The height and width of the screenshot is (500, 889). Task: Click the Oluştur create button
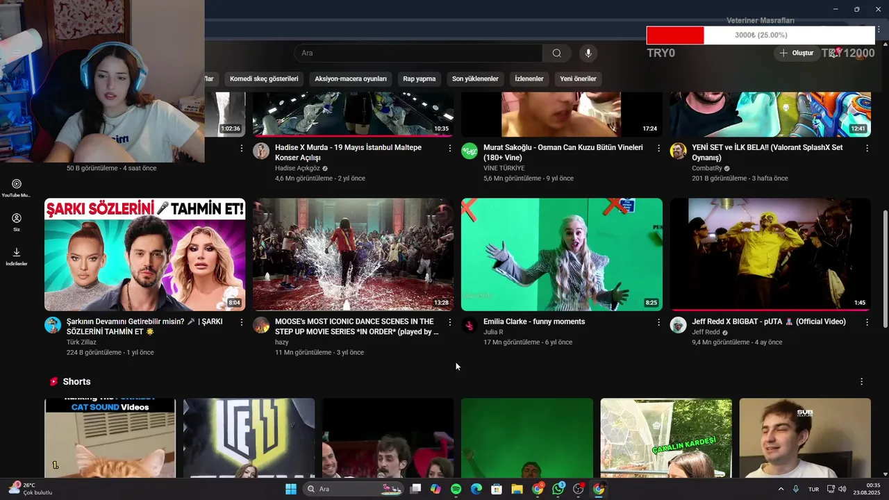point(796,53)
